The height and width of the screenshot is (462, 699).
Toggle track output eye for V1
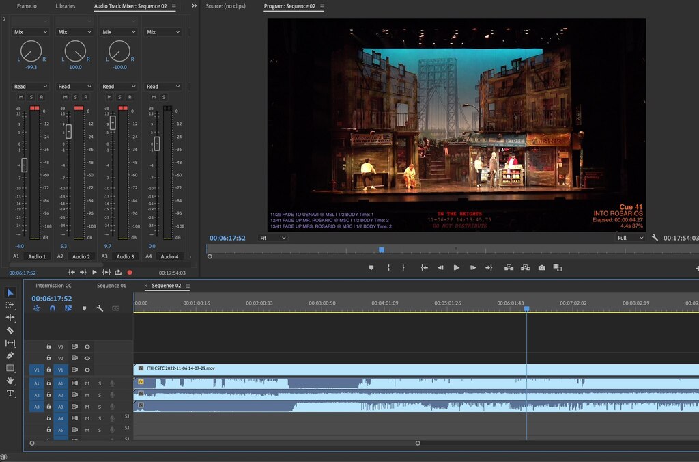pyautogui.click(x=87, y=370)
